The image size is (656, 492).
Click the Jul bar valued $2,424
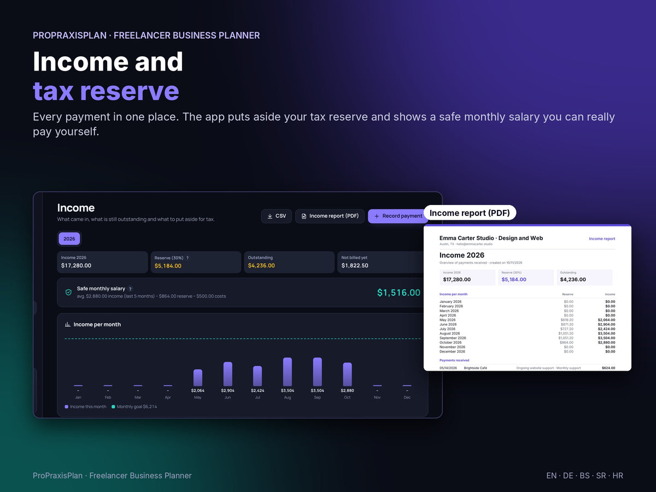point(257,376)
